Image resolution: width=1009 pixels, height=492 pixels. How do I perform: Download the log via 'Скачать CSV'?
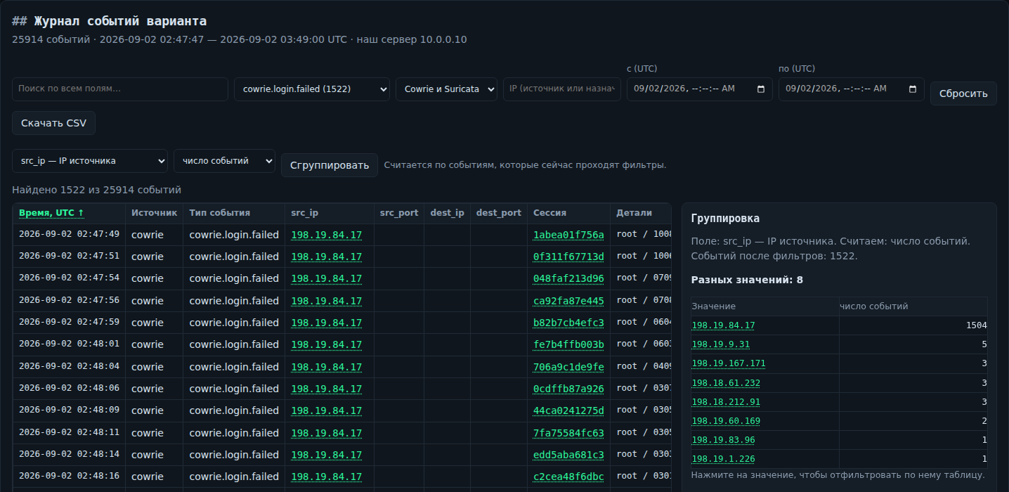coord(53,123)
